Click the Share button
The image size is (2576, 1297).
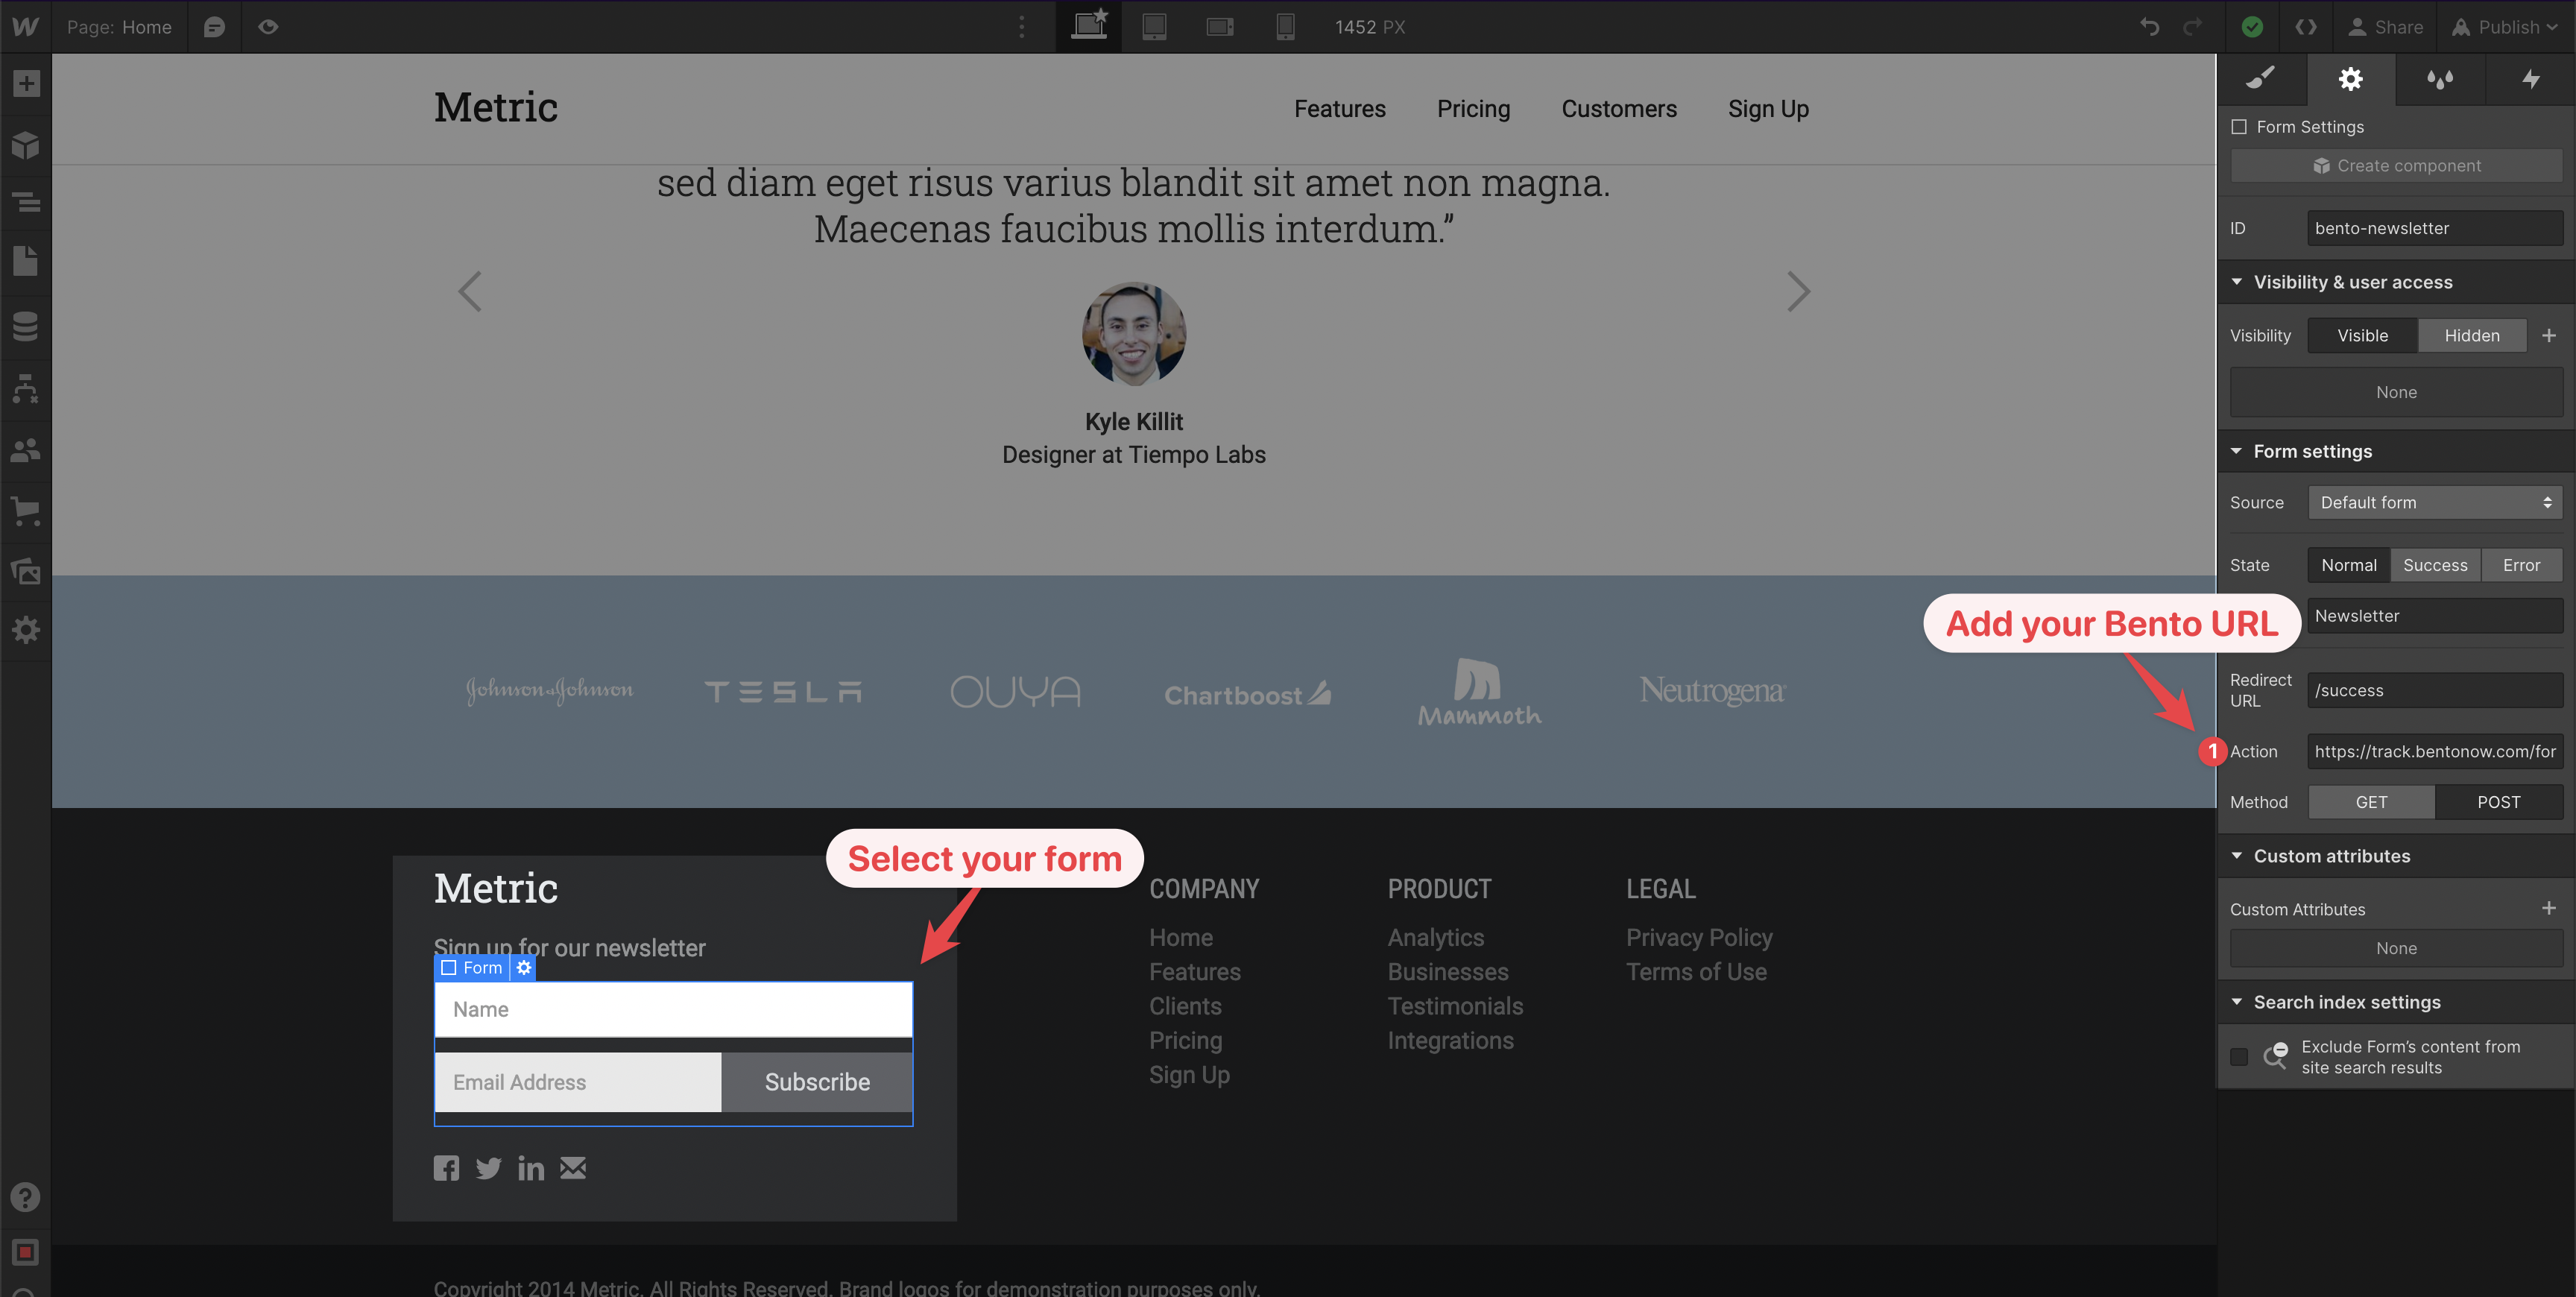click(x=2385, y=27)
